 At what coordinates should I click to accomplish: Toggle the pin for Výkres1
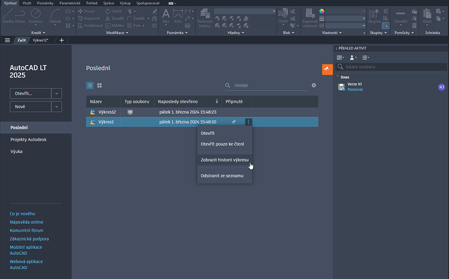pos(234,122)
